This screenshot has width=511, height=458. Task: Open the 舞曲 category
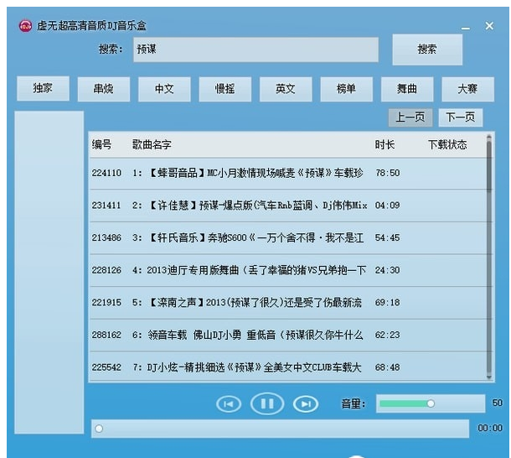(407, 89)
